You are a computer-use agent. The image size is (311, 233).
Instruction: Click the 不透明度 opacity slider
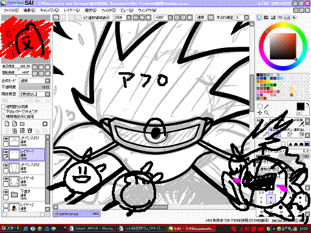tap(35, 87)
